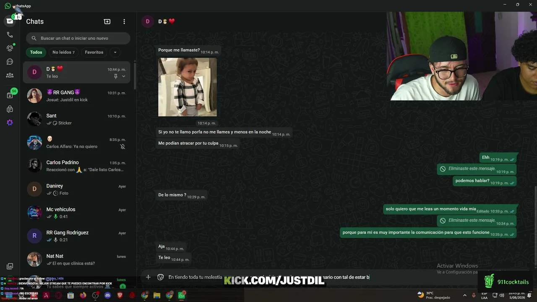Open the RR GANG group profile picture
This screenshot has width=537, height=302.
(34, 96)
